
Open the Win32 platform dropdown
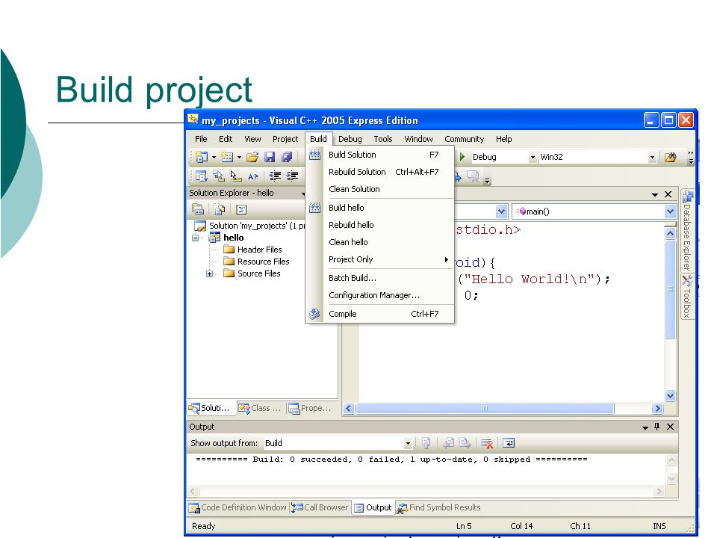point(653,157)
